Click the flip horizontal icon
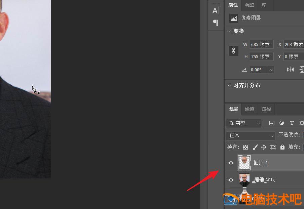The width and height of the screenshot is (304, 209). [x=290, y=70]
